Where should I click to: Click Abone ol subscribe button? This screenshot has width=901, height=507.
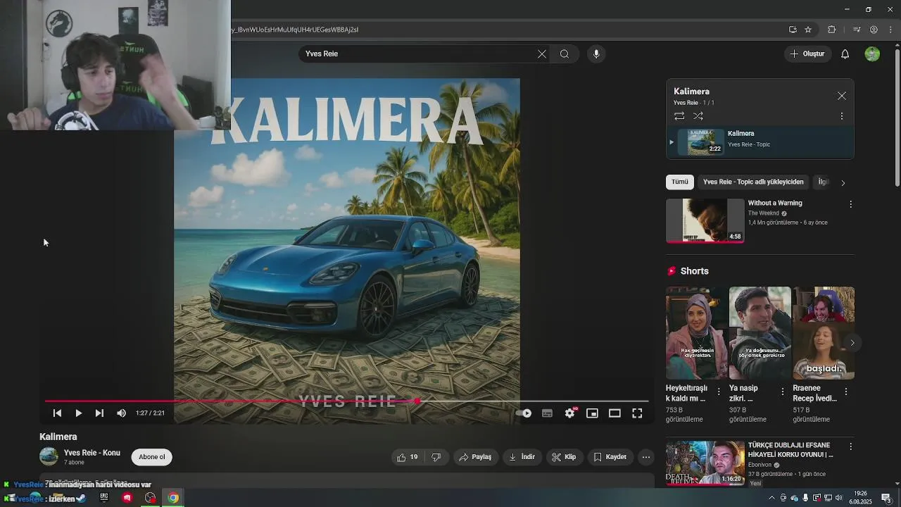coord(152,457)
